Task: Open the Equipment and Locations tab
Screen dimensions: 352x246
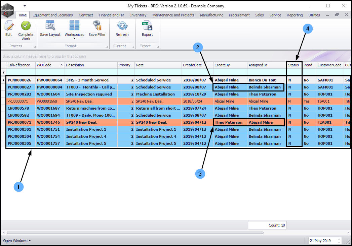Action: point(53,15)
